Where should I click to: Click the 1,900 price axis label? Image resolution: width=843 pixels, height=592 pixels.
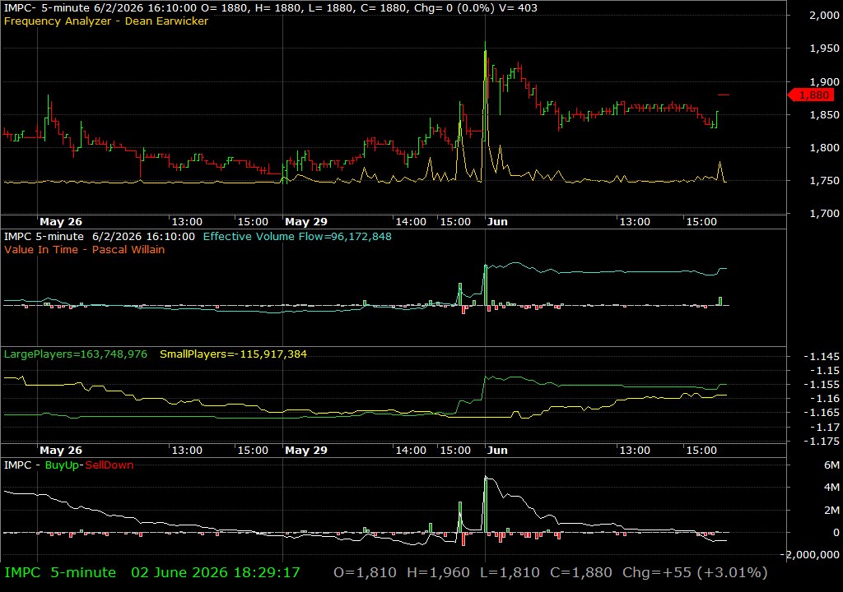pyautogui.click(x=824, y=81)
